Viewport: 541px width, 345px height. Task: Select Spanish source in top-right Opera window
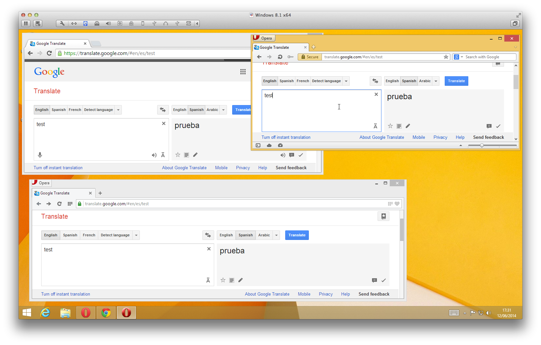pos(287,81)
